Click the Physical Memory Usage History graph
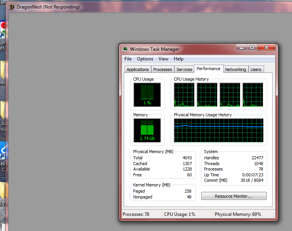 219,131
